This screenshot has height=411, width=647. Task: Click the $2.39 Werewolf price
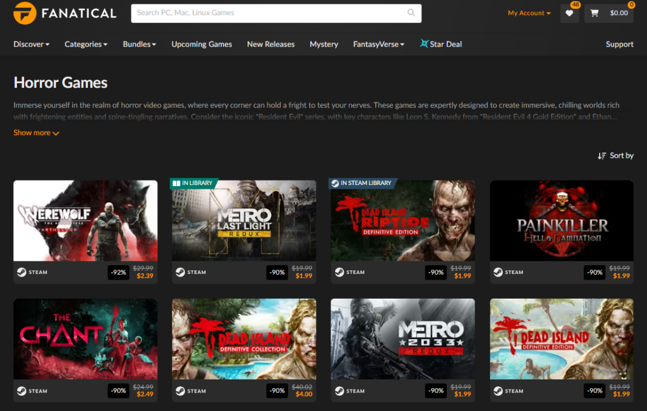(145, 276)
